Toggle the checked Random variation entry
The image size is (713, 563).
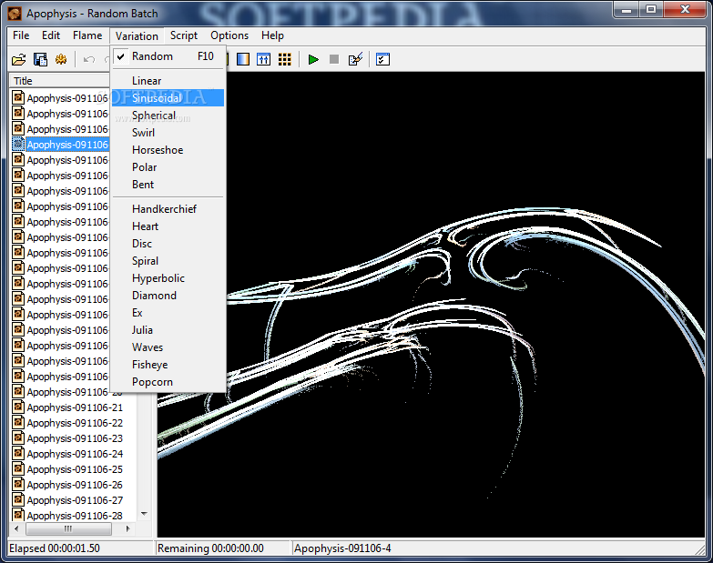point(168,56)
